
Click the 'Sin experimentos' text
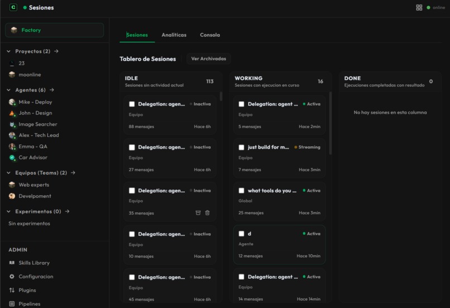point(29,224)
